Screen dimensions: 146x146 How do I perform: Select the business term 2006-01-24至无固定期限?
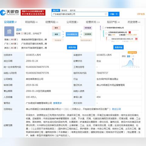click(x=38, y=91)
